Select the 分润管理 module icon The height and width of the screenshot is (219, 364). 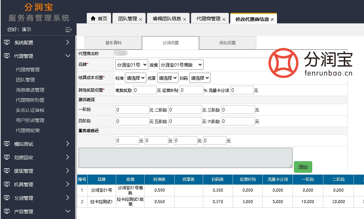click(x=7, y=198)
